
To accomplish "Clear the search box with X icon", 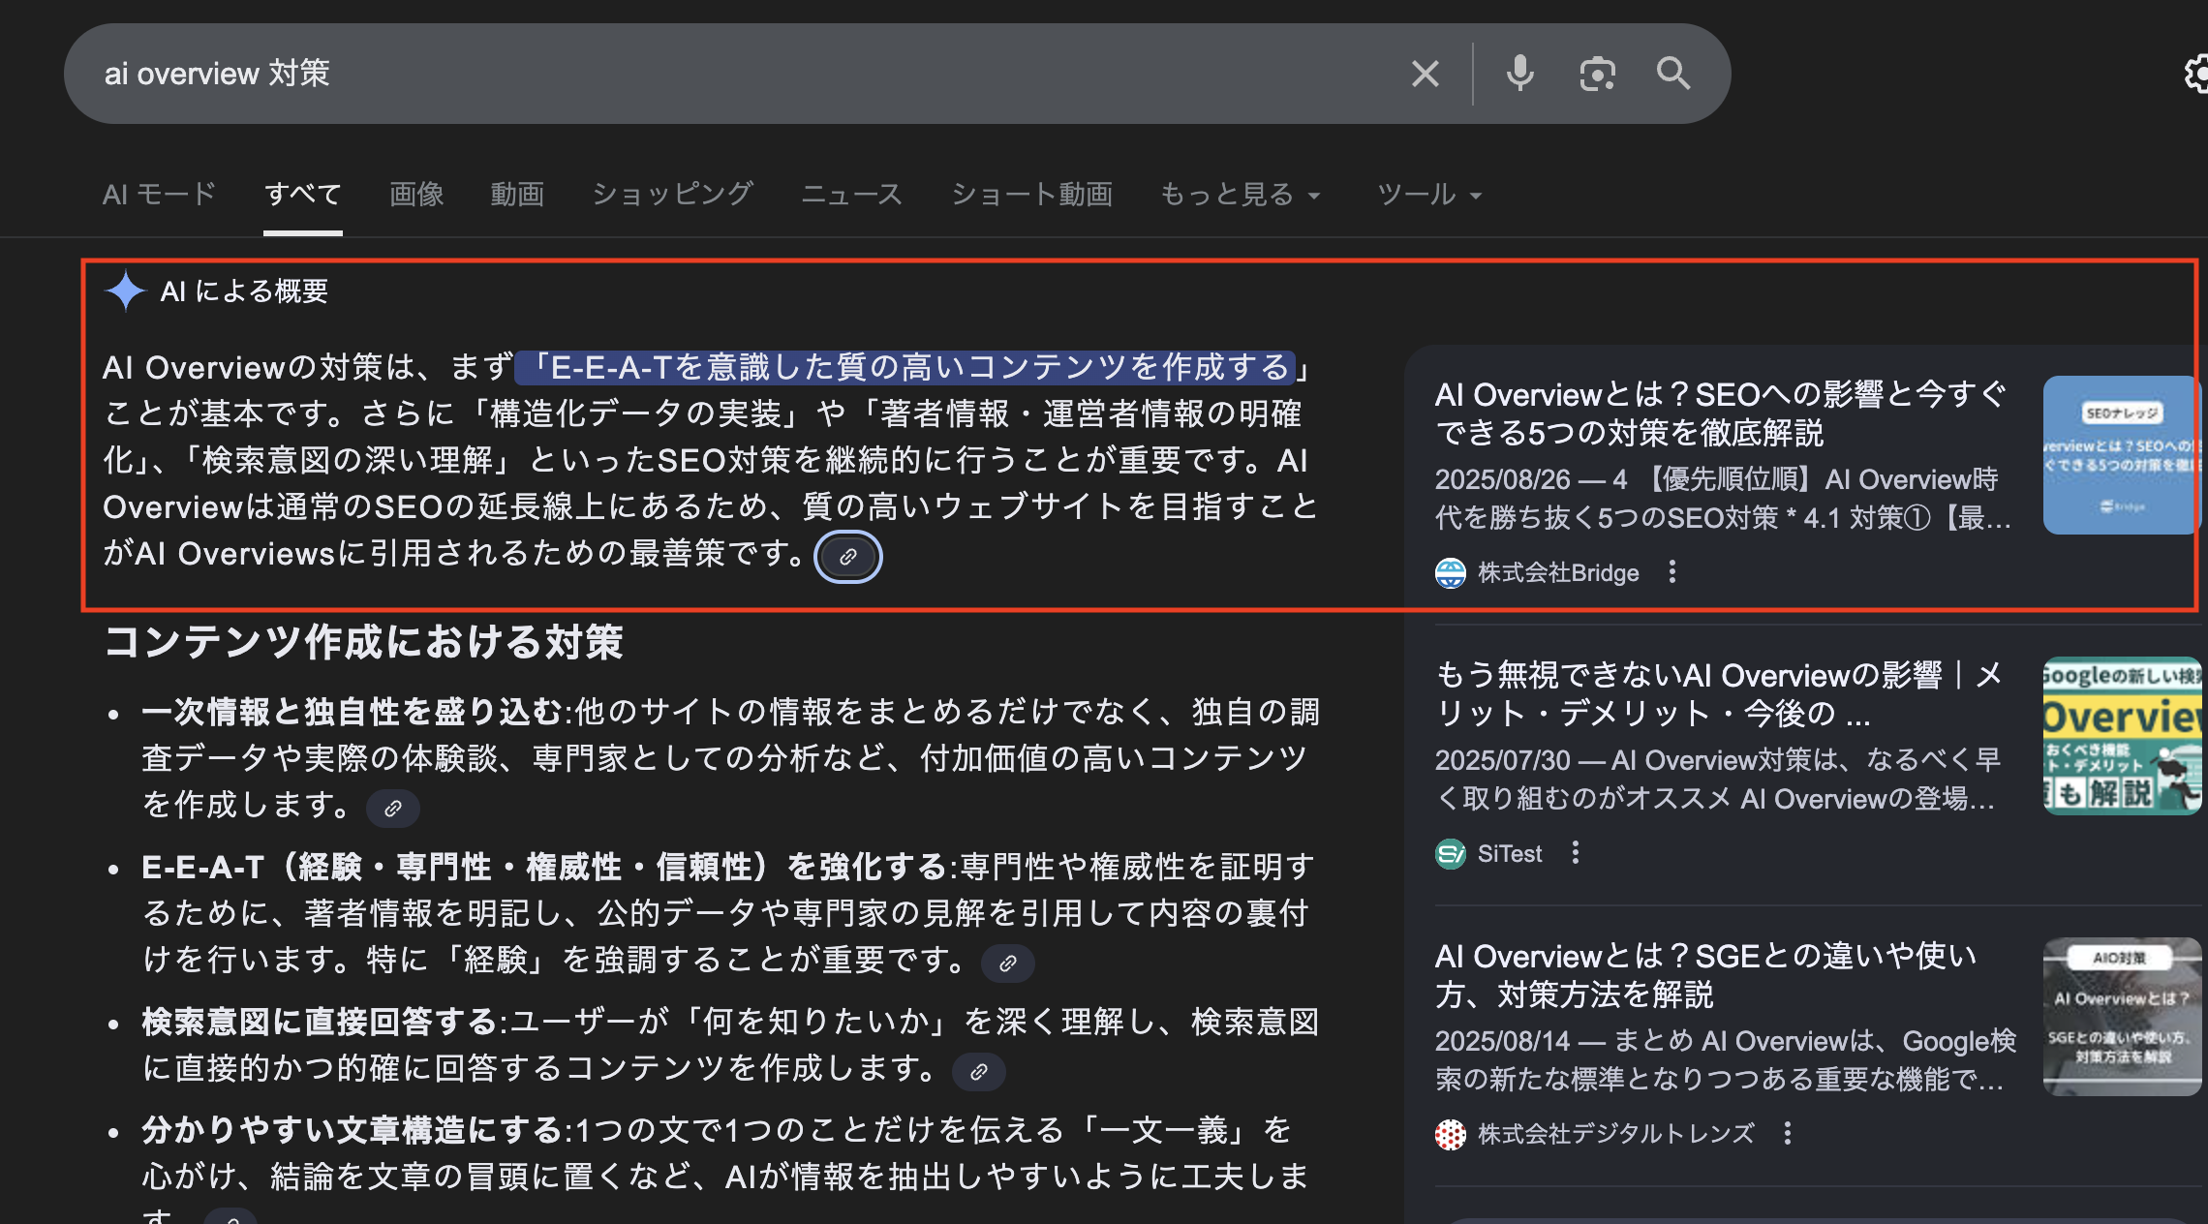I will (x=1425, y=74).
